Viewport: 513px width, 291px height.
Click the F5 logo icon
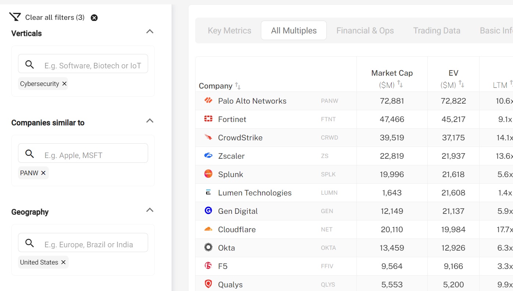tap(208, 265)
